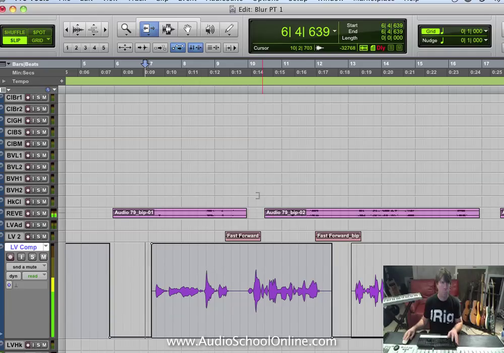Image resolution: width=504 pixels, height=353 pixels.
Task: Click the LVAd track name
Action: (x=15, y=225)
